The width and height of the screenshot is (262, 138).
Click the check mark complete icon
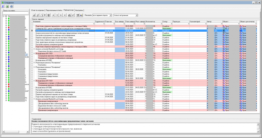pos(73,15)
